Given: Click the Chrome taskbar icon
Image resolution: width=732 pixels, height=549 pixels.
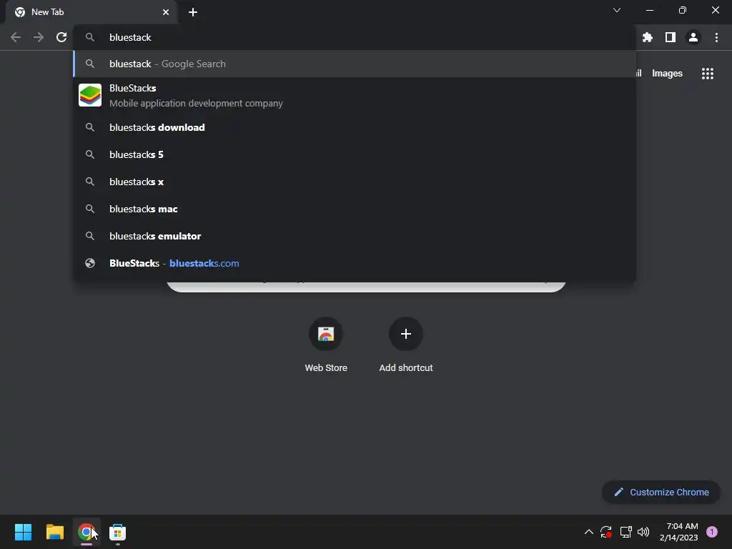Looking at the screenshot, I should pos(86,532).
